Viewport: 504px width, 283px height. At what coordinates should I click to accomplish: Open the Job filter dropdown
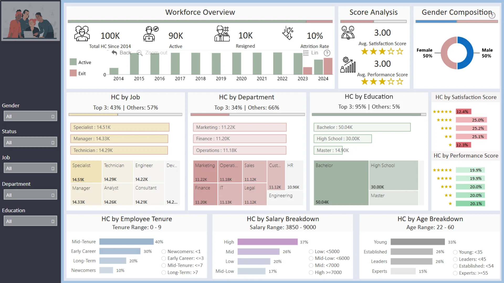coord(30,168)
